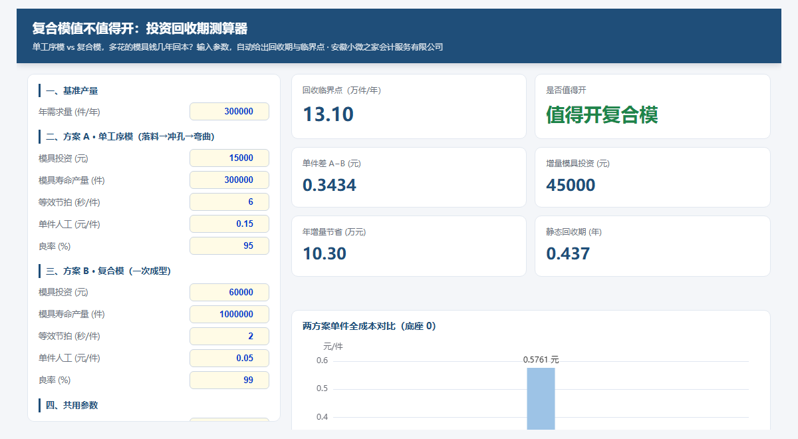Edit 方案 A 模具投资 field showing 15000
Viewport: 798px width, 439px height.
(229, 158)
